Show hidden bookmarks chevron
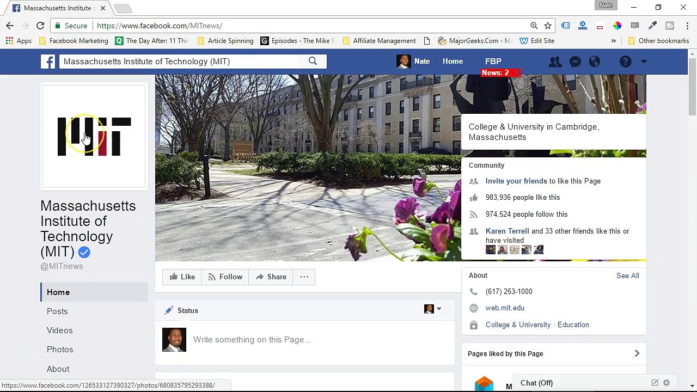 [x=613, y=41]
